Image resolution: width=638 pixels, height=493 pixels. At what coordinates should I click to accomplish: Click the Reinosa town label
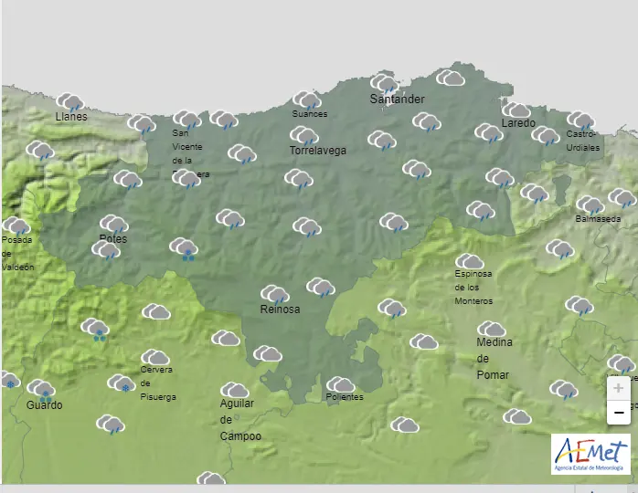coord(280,309)
